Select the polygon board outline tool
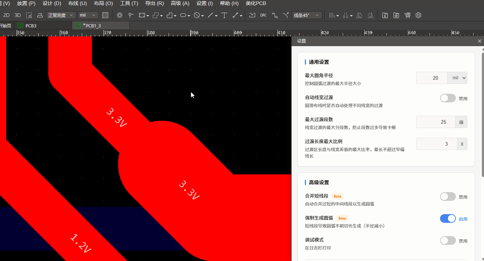Viewport: 484px width, 261px height. (x=169, y=15)
